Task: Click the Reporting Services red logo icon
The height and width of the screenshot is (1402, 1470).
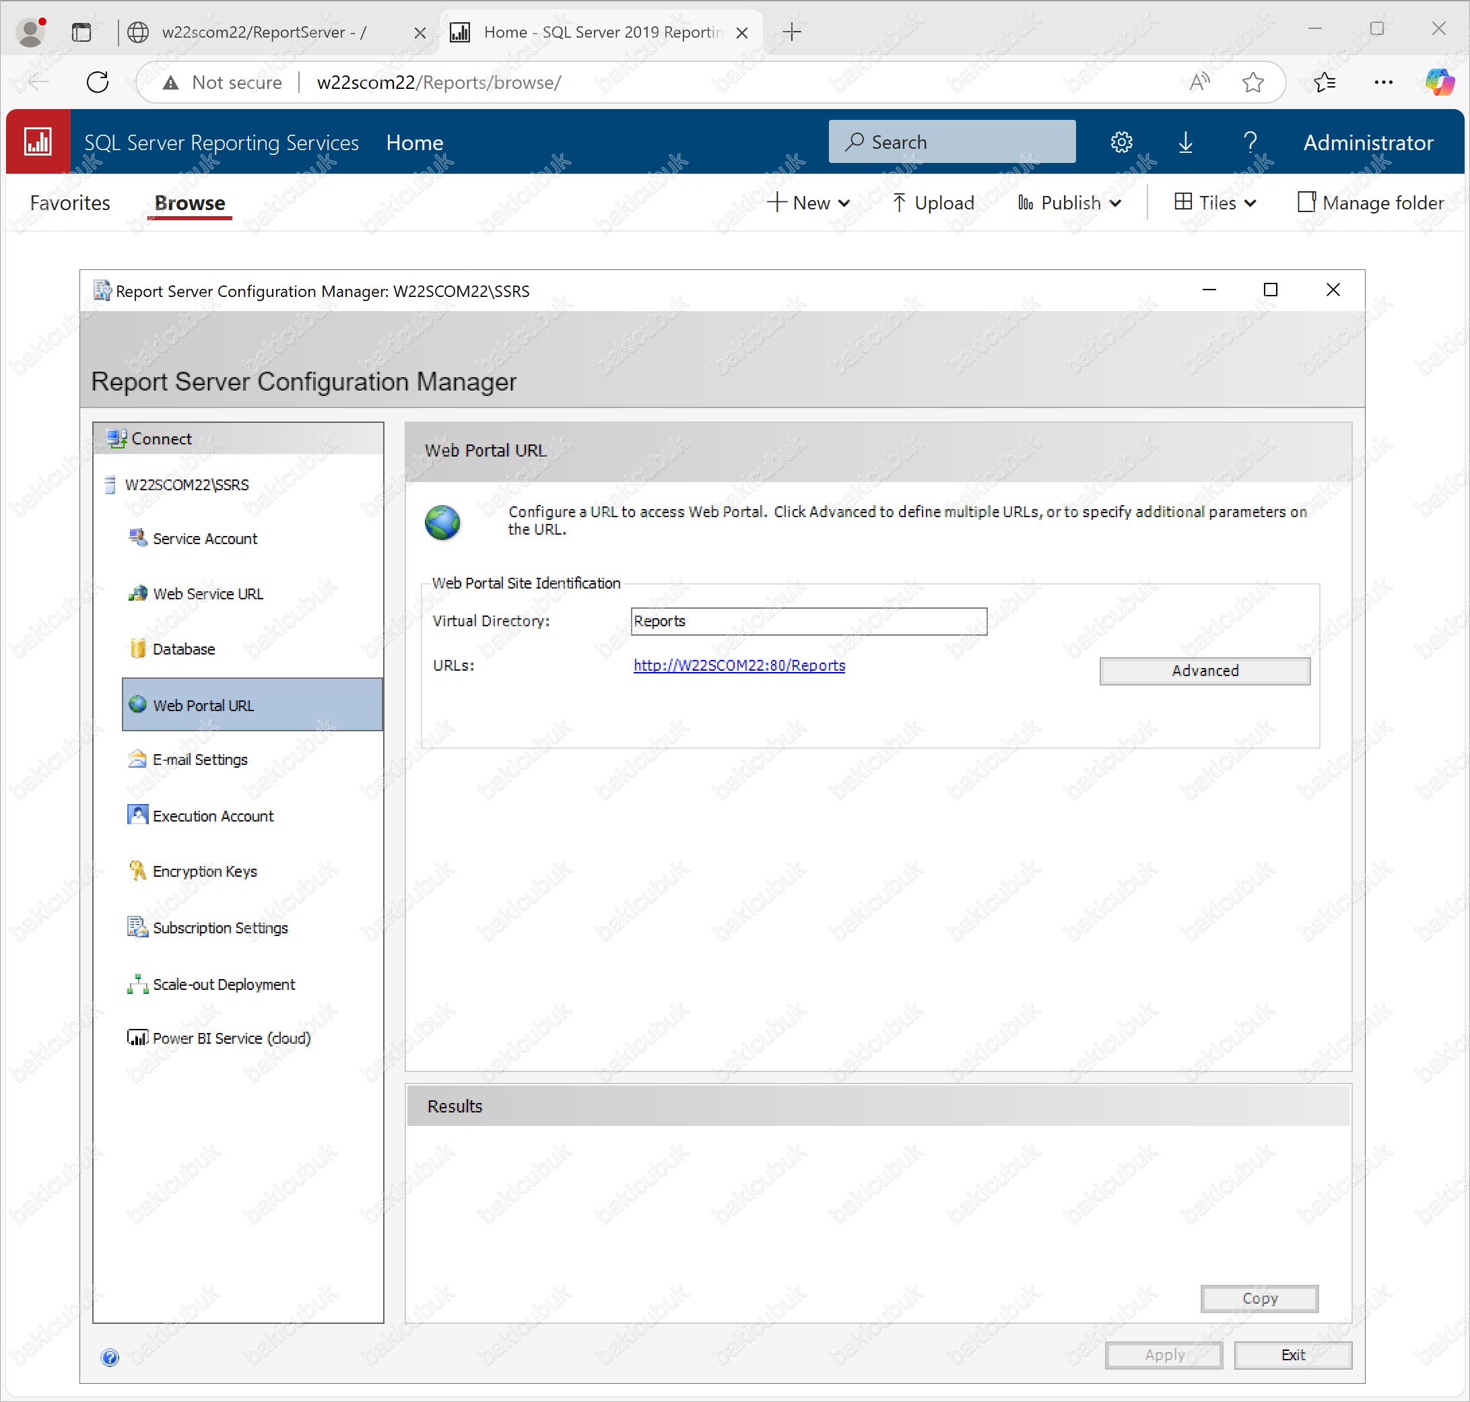Action: [38, 141]
